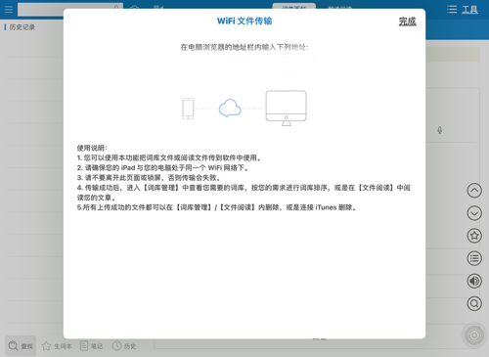Switch to the 历史 tab
Screen dimensions: 489x357
click(124, 346)
